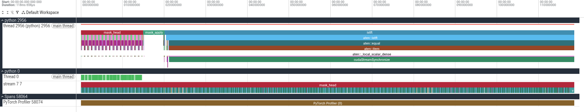Click the 00:00:00 090000000 timeline tick
The image size is (584, 112).
[x=464, y=3]
